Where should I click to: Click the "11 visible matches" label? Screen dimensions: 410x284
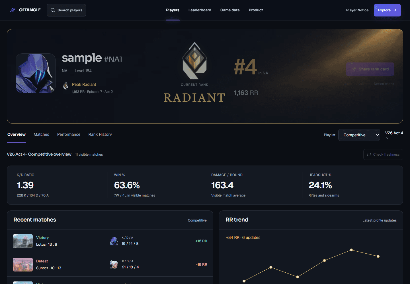[x=89, y=154]
